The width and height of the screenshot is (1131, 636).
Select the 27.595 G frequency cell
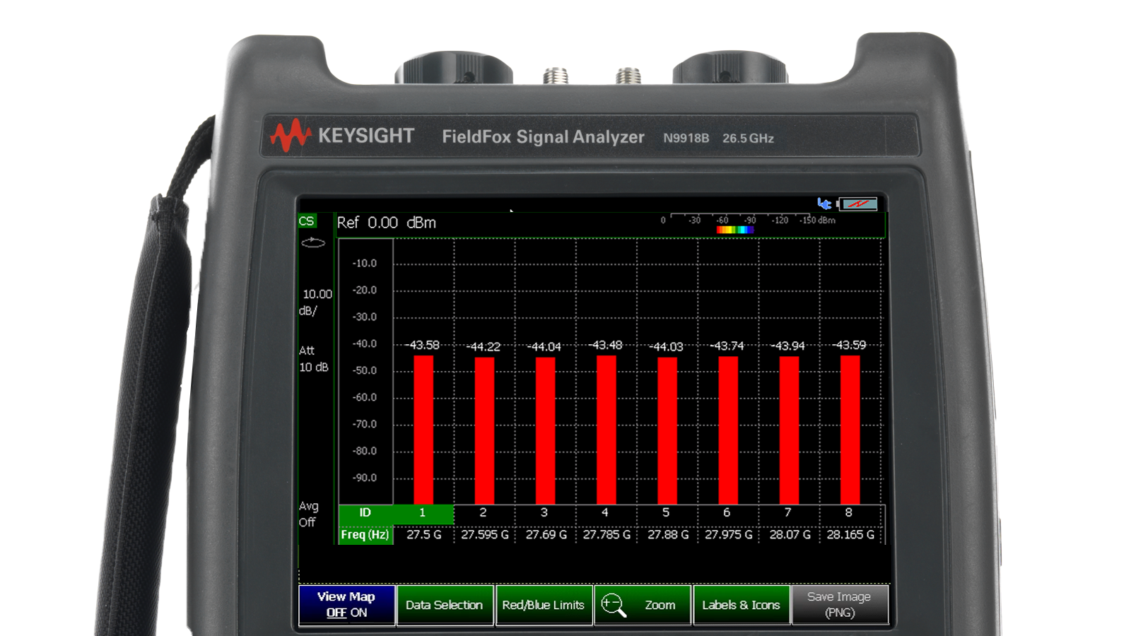(484, 535)
